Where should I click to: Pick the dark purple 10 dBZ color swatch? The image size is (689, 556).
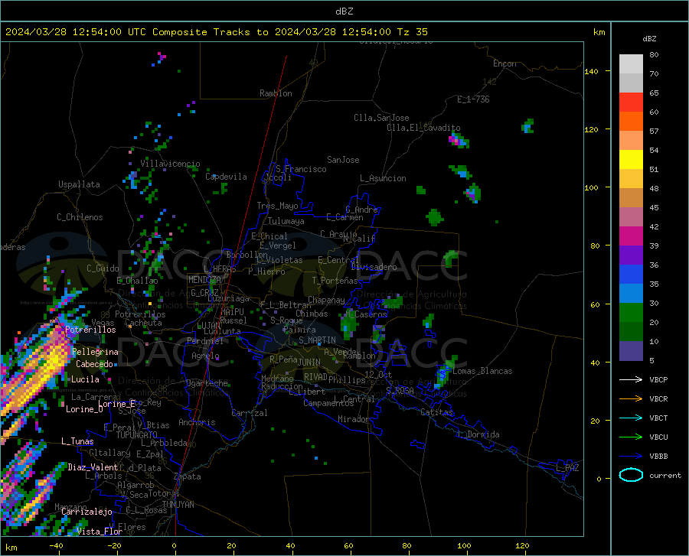(x=631, y=350)
